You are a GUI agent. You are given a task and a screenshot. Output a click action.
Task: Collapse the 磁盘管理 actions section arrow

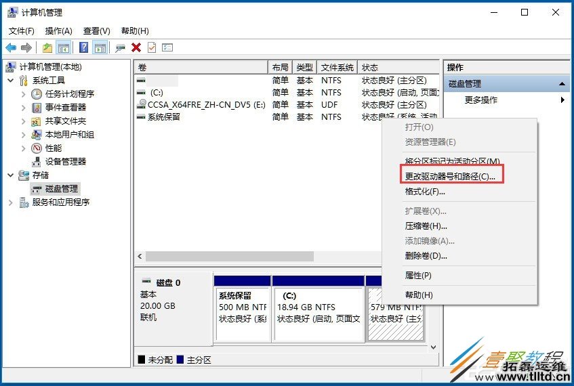(562, 84)
